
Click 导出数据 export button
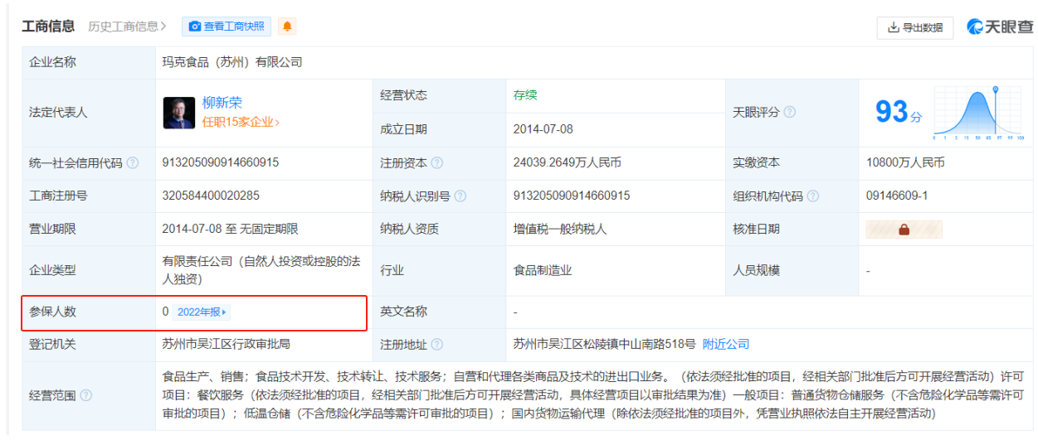915,27
